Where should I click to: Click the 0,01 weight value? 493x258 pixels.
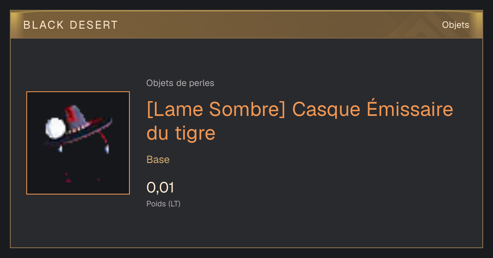pos(160,188)
